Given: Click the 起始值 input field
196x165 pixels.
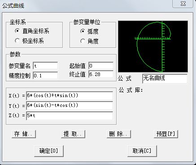Looking at the screenshot, I should pyautogui.click(x=101, y=66).
